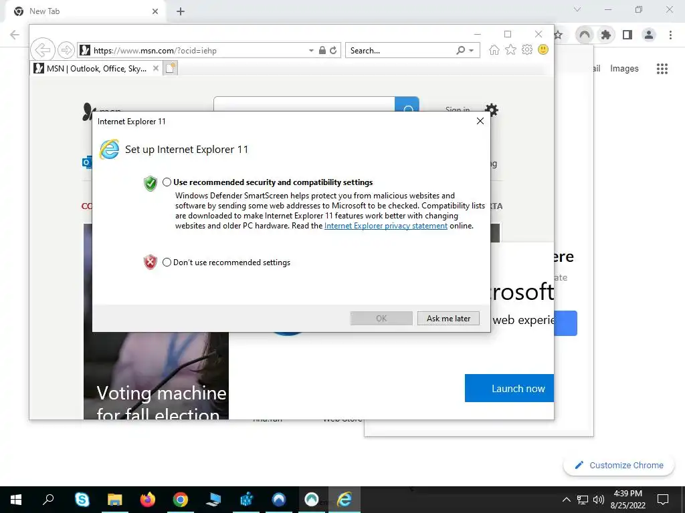Viewport: 685px width, 513px height.
Task: Open Skype from the taskbar
Action: 82,500
